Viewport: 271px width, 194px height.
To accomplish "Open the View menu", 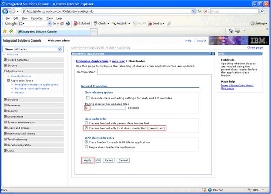I will tap(24, 18).
